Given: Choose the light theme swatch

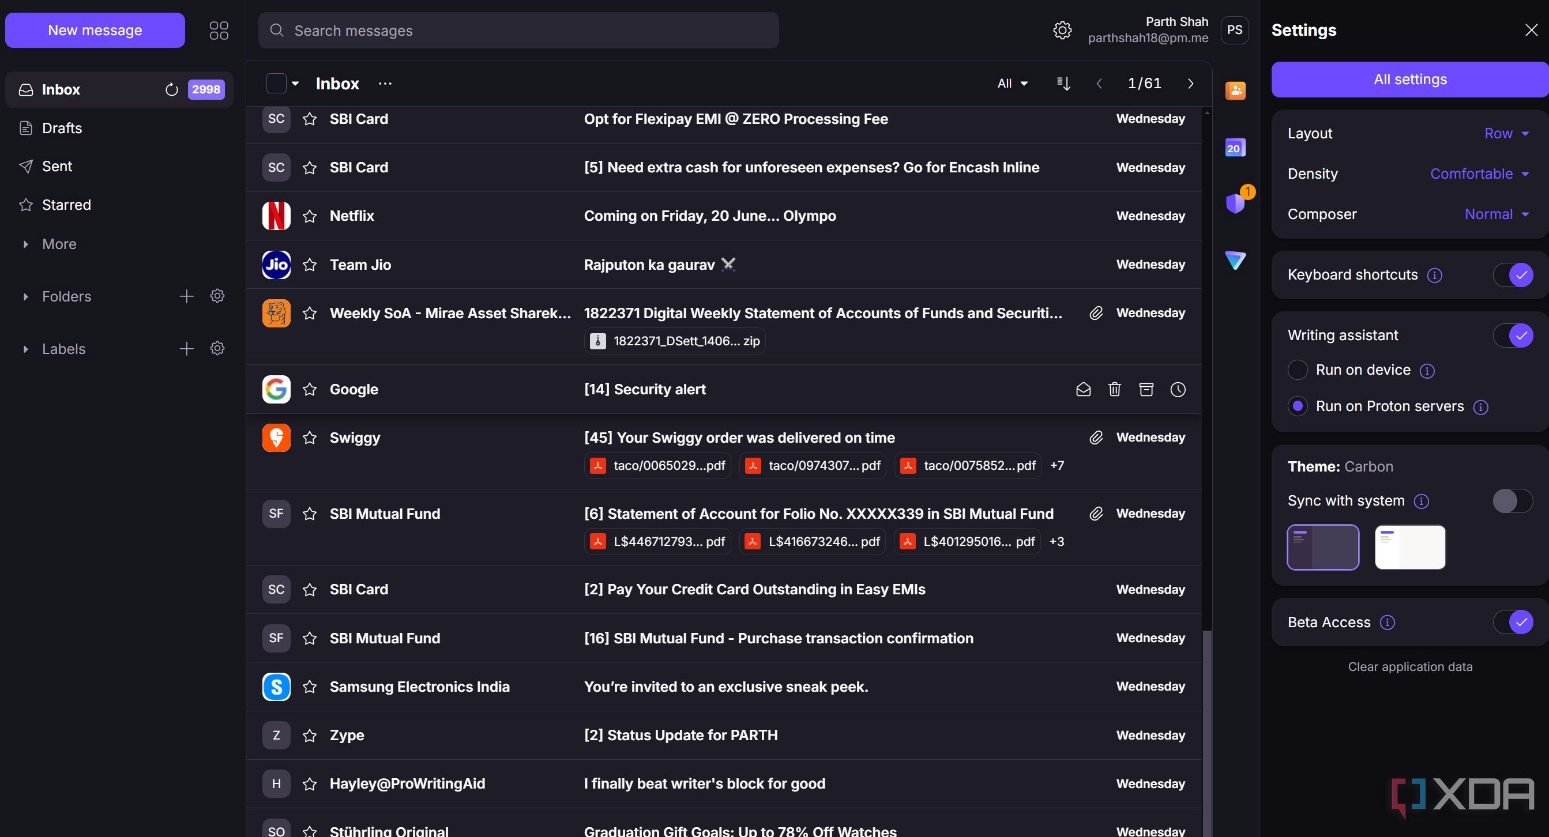Looking at the screenshot, I should pyautogui.click(x=1409, y=548).
